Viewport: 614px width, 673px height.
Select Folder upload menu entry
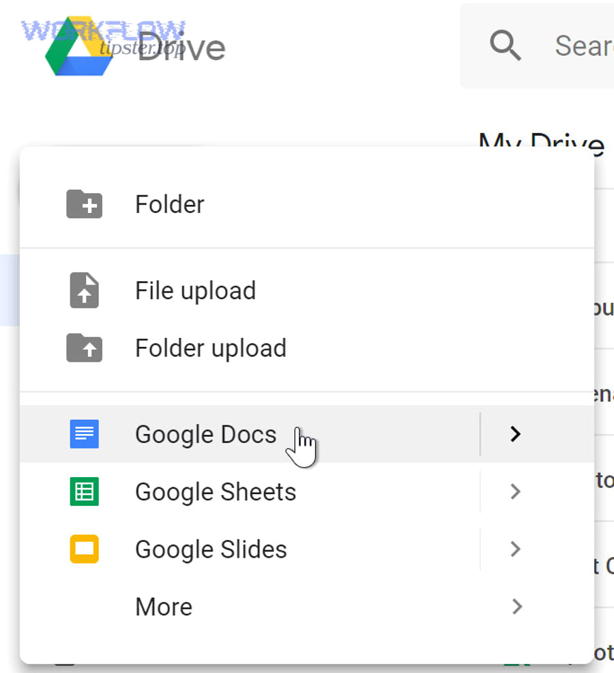(307, 347)
